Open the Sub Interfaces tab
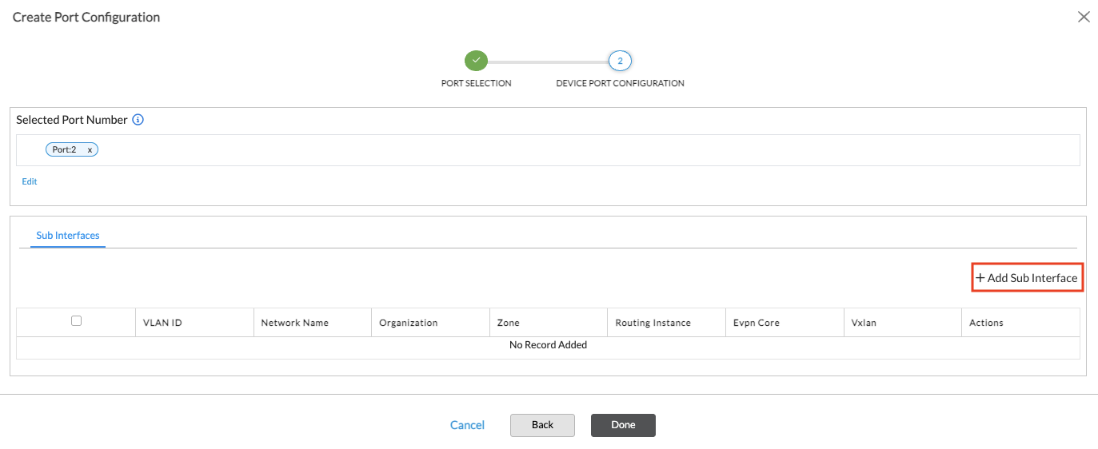Screen dimensions: 1098x449 68,236
